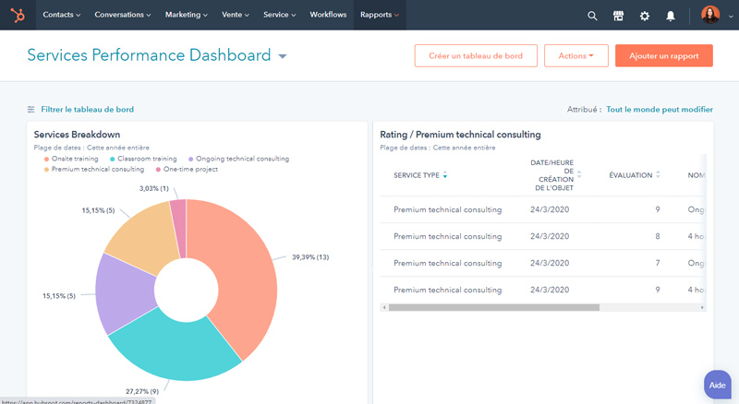Click the Services Performance Dashboard title
The width and height of the screenshot is (739, 404).
[x=149, y=55]
